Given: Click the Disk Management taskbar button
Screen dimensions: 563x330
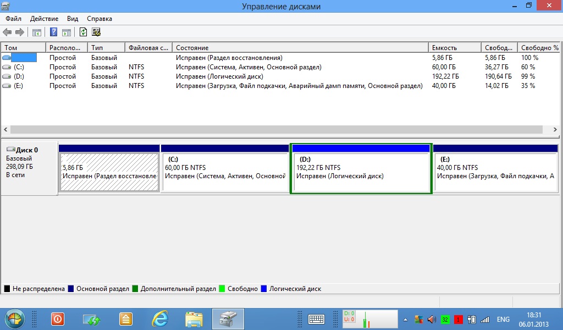Looking at the screenshot, I should [x=228, y=319].
